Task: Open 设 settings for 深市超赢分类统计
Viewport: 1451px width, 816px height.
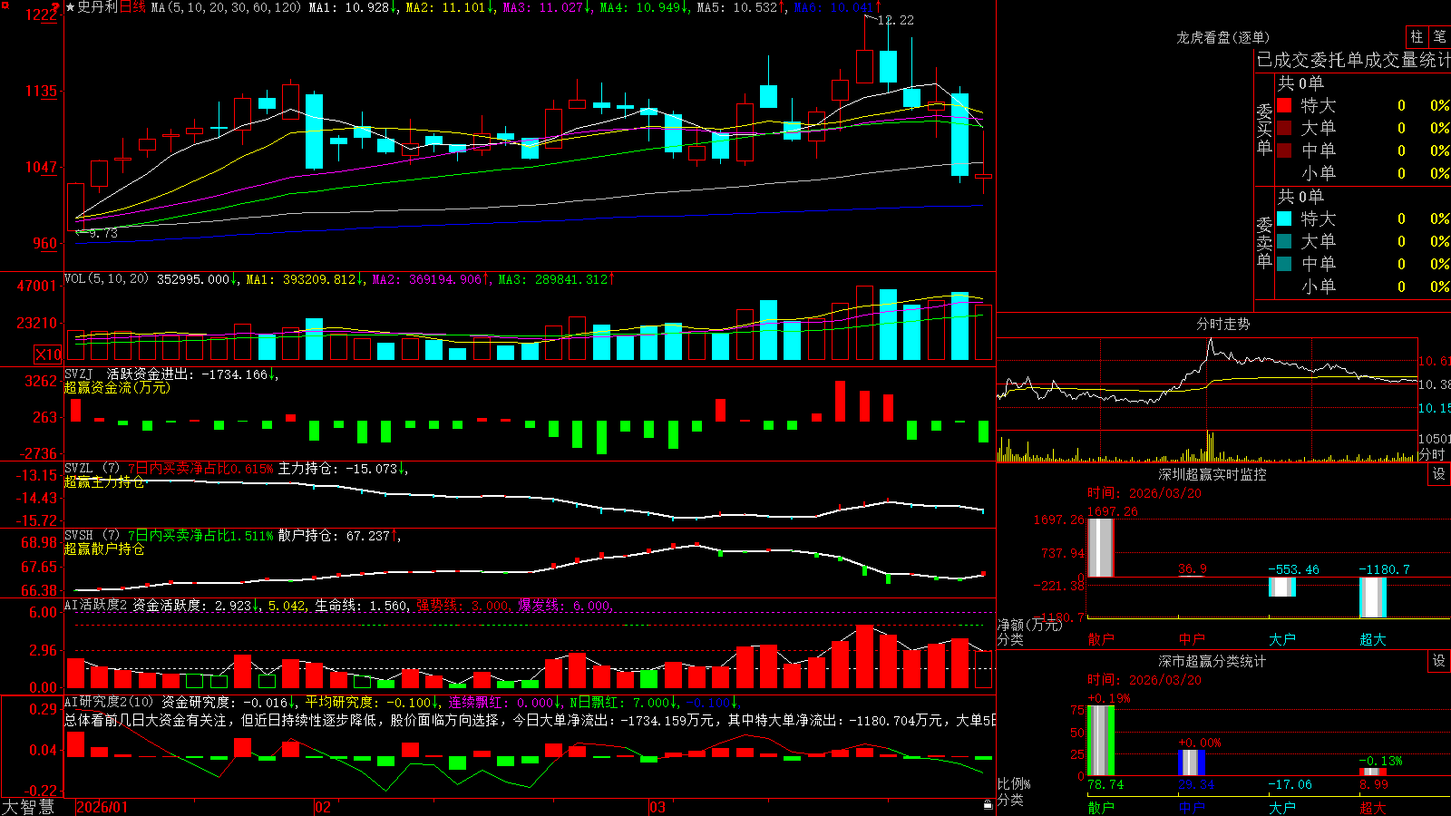Action: pos(1439,661)
